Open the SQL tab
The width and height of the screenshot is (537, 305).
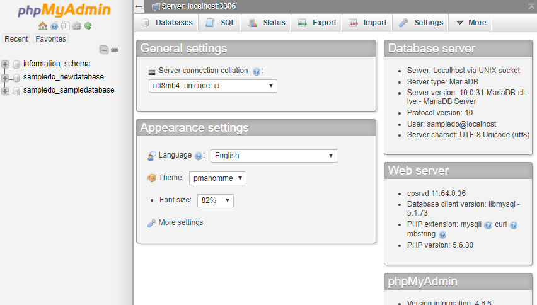point(220,23)
